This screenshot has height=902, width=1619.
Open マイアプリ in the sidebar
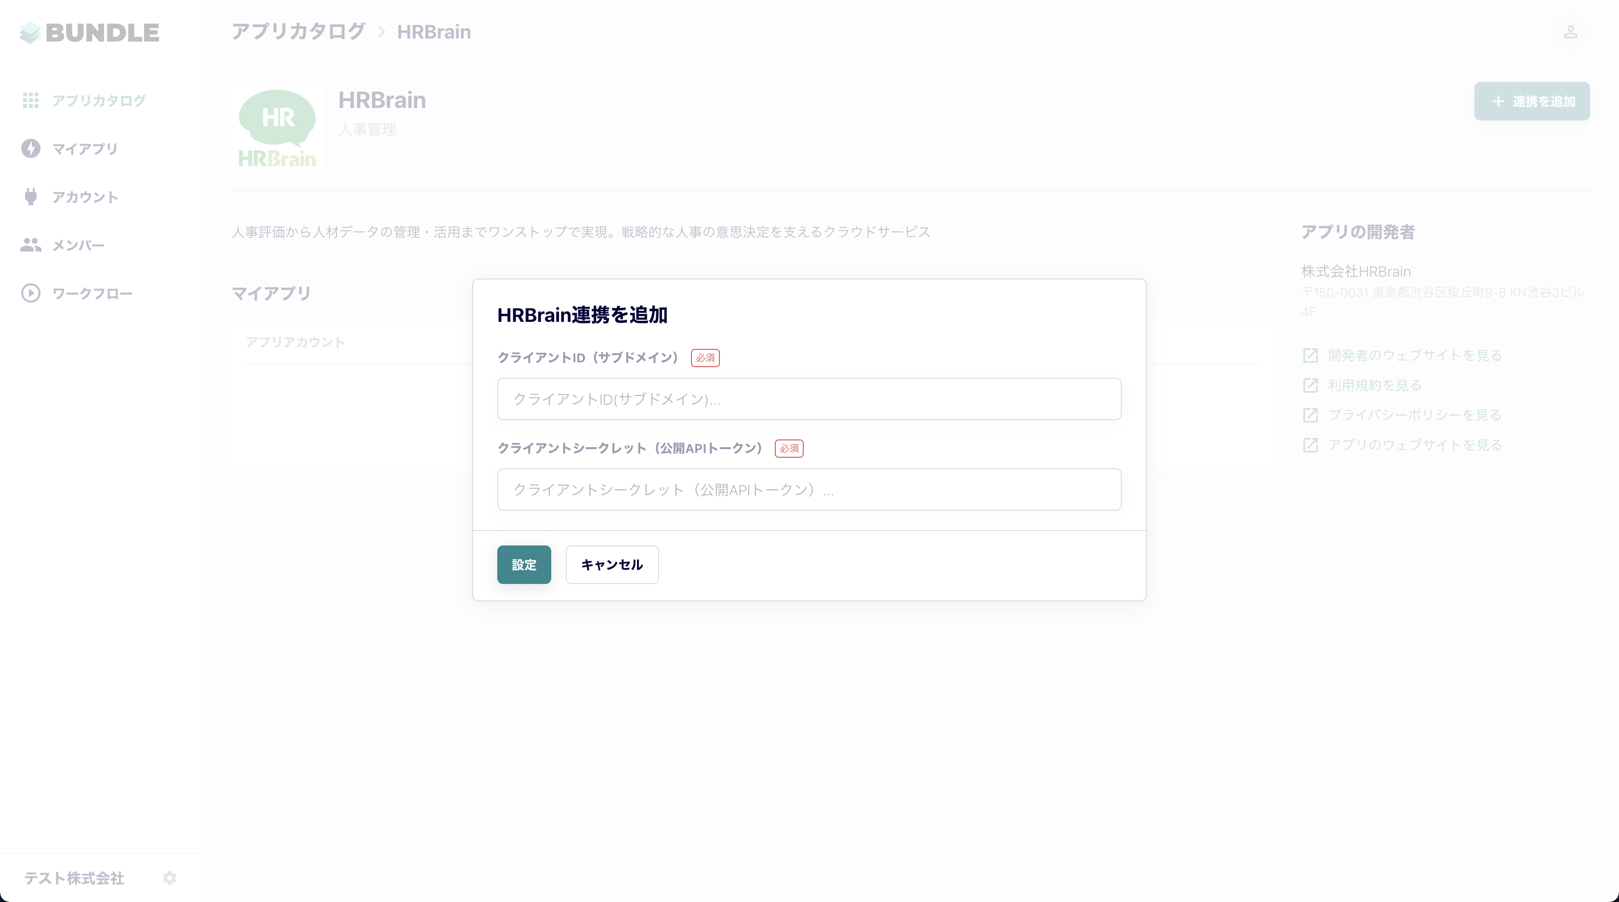(85, 149)
